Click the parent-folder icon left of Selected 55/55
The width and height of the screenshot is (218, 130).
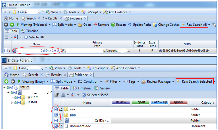coord(57,95)
